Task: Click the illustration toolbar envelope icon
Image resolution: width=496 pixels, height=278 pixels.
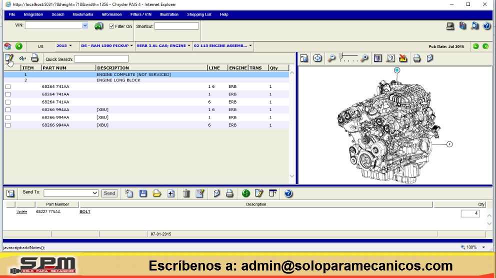Action: 430,58
